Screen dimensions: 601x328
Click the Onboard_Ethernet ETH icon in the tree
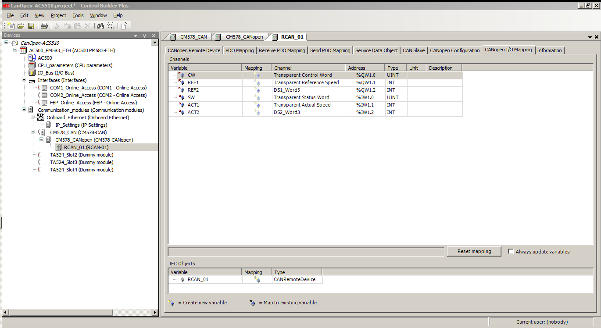(x=41, y=118)
